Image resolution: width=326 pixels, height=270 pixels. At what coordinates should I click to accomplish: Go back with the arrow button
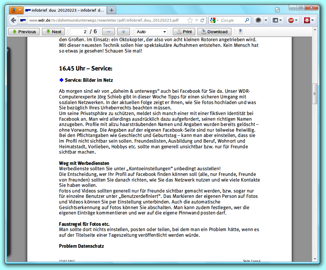click(14, 20)
